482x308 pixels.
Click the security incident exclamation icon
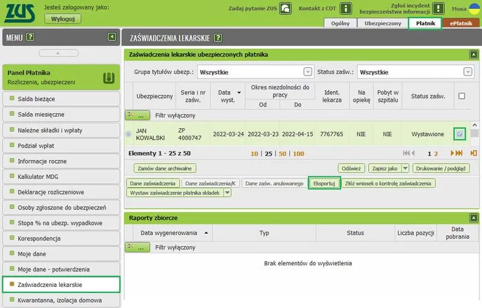click(439, 8)
